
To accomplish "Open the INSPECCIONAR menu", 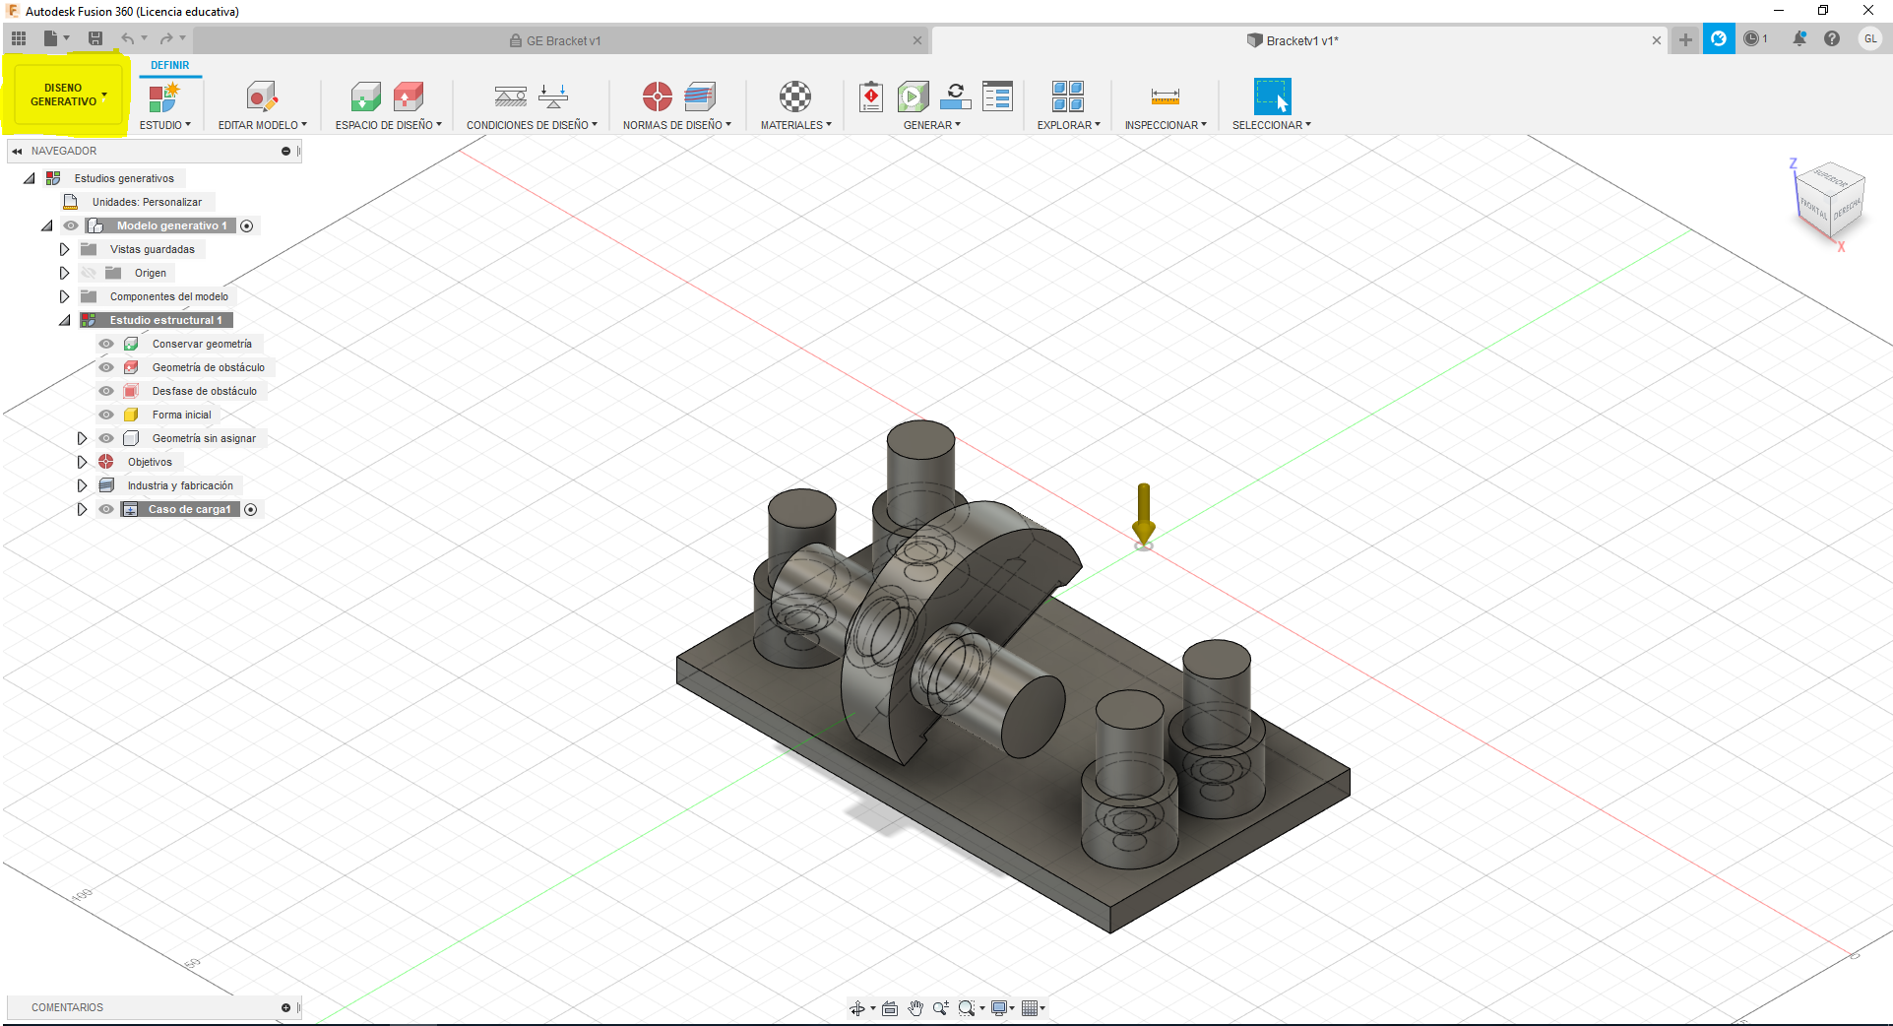I will click(1166, 125).
